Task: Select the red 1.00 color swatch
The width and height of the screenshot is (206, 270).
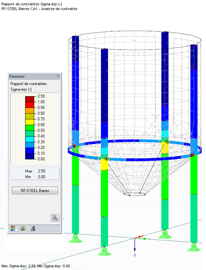Action: pyautogui.click(x=30, y=105)
